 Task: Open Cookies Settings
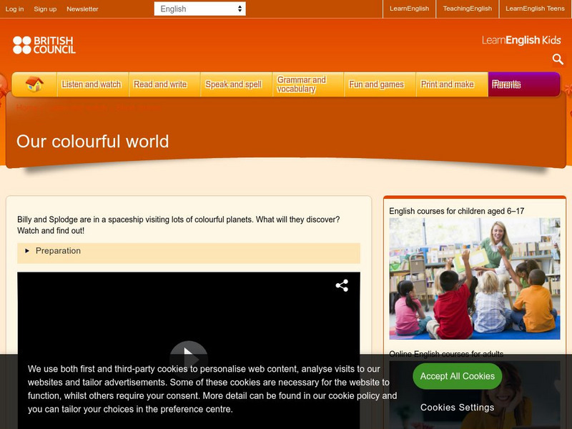tap(458, 408)
